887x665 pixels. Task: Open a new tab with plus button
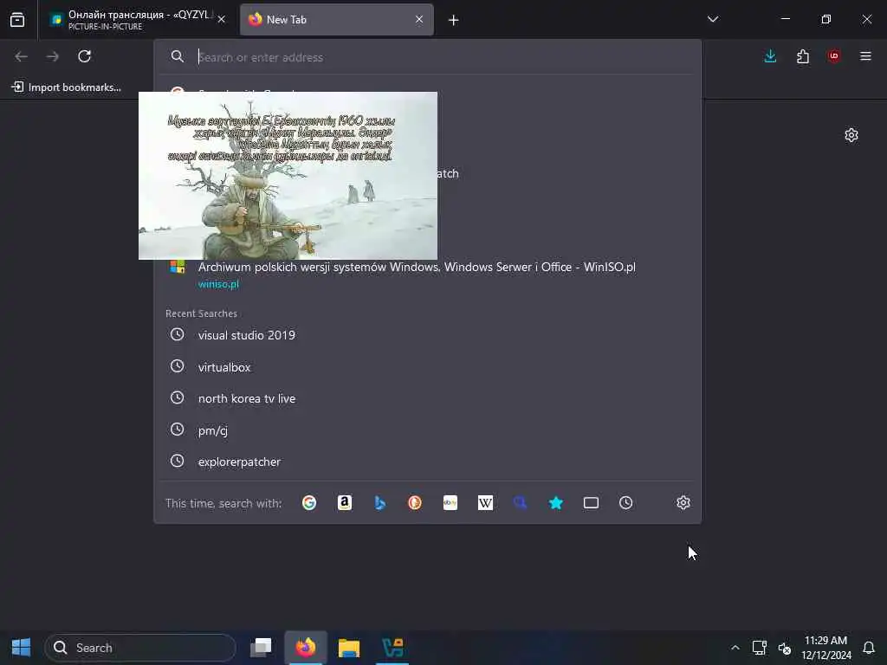coord(453,21)
